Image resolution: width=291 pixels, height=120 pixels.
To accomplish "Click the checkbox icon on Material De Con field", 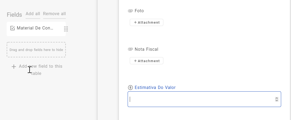I will tap(12, 28).
